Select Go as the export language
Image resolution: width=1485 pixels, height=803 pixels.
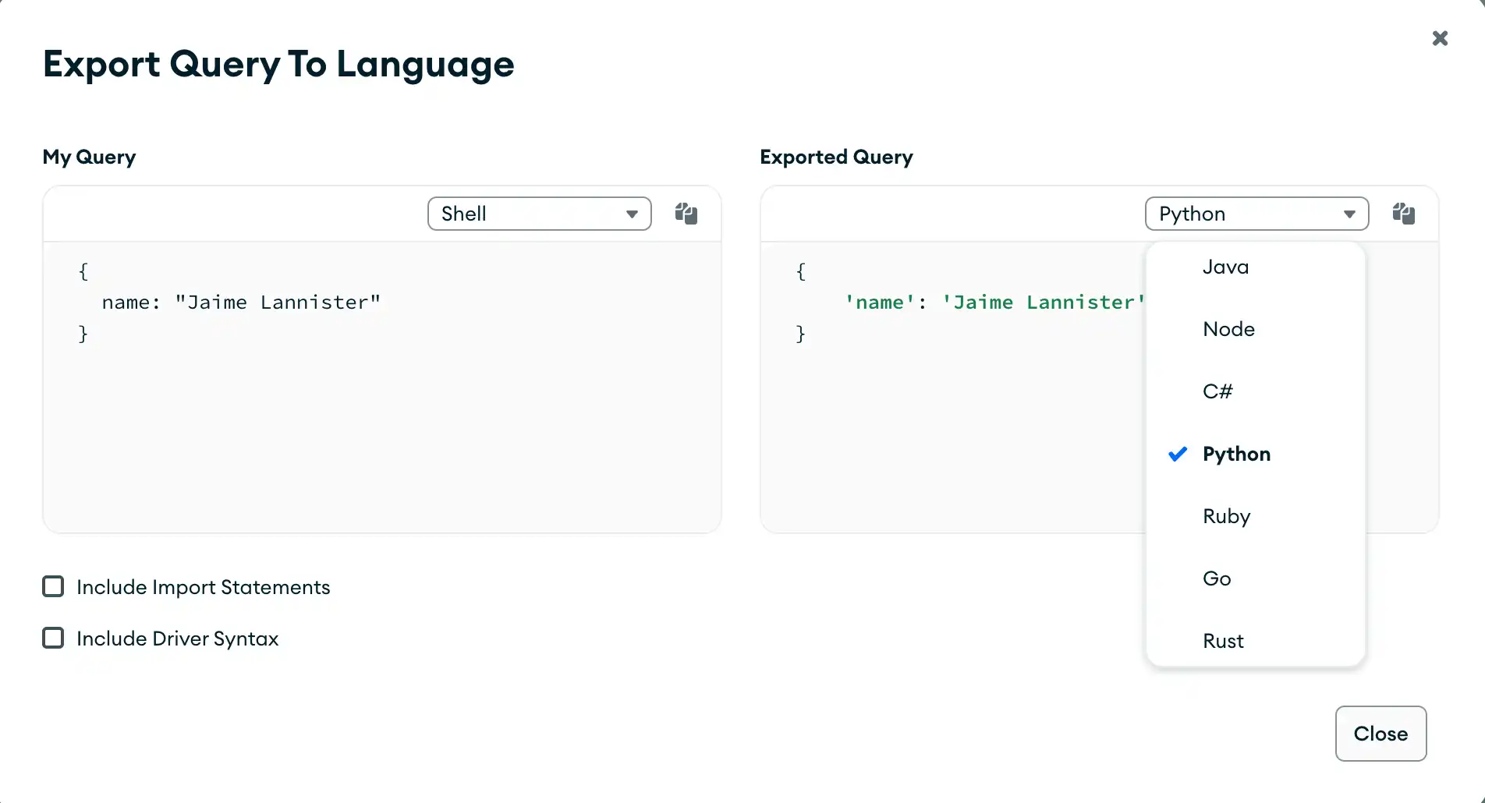point(1217,578)
